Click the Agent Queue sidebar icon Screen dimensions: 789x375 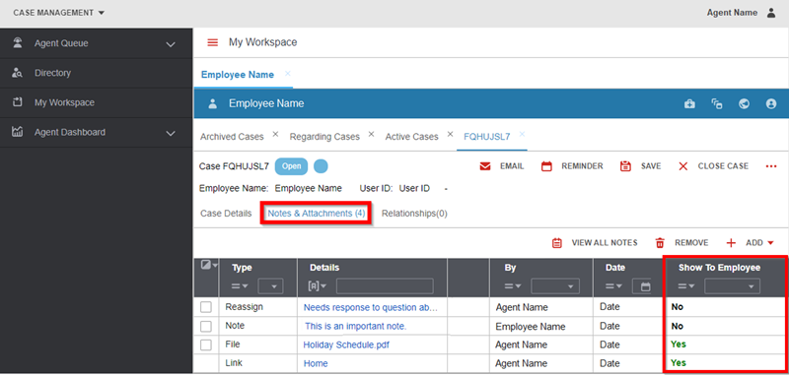18,43
